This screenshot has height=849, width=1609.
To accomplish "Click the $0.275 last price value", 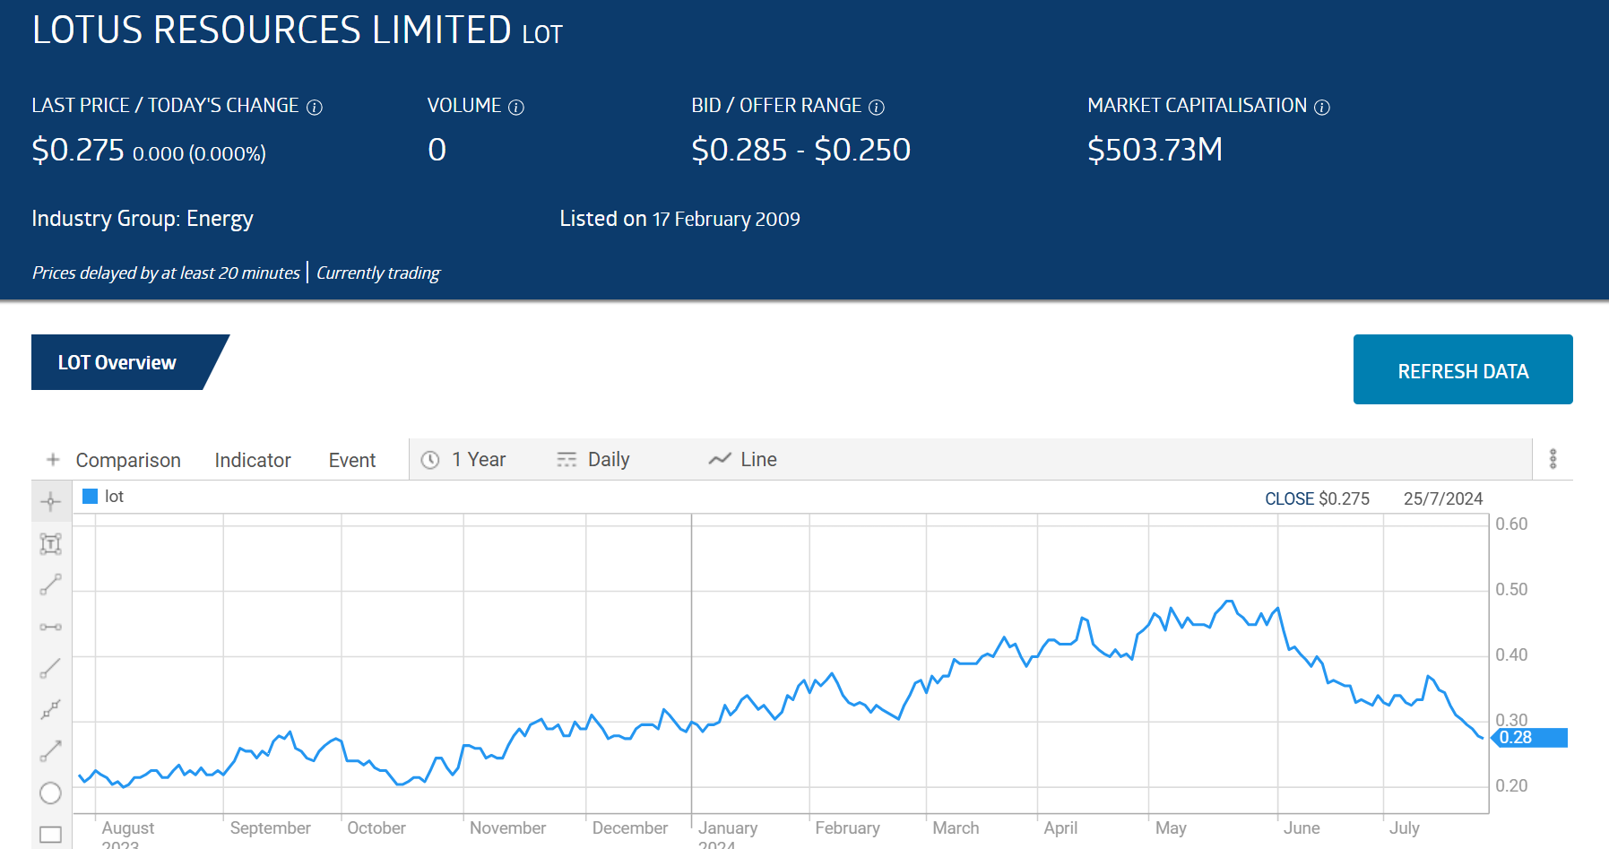I will [x=78, y=150].
